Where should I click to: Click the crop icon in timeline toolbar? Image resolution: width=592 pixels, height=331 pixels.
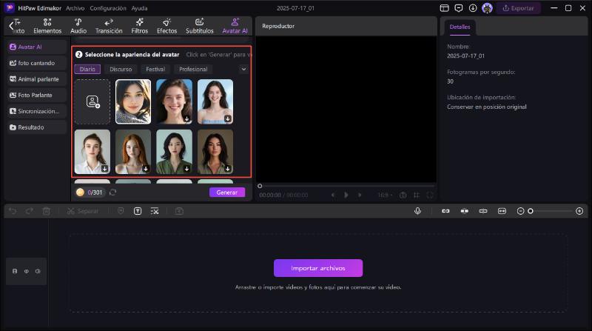(x=155, y=211)
